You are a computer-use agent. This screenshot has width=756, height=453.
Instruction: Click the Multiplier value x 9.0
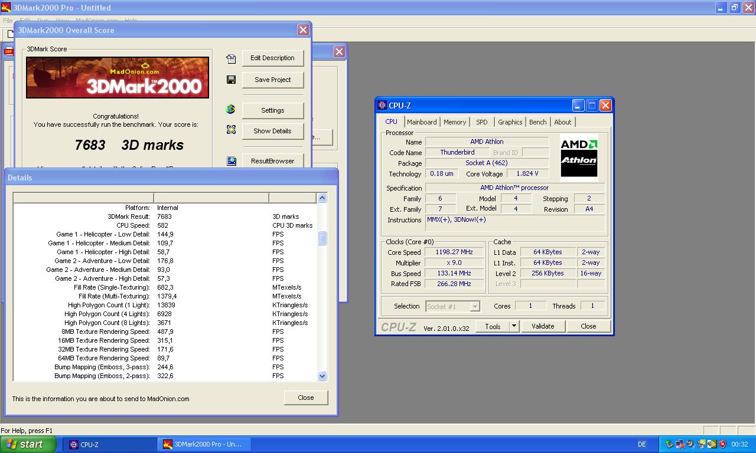(x=454, y=262)
